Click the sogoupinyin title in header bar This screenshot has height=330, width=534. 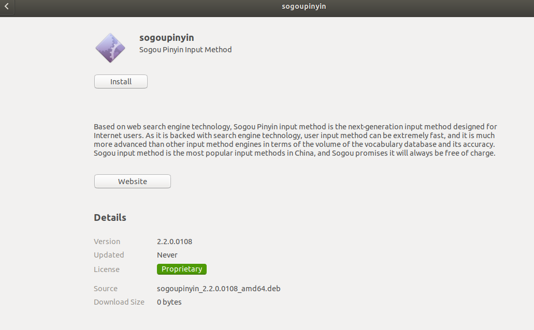tap(304, 6)
